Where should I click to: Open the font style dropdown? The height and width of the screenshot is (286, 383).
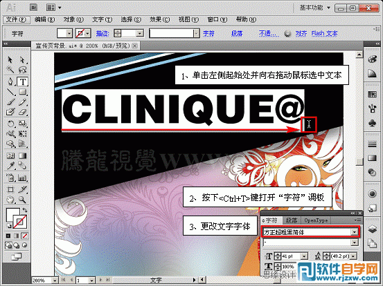[354, 242]
